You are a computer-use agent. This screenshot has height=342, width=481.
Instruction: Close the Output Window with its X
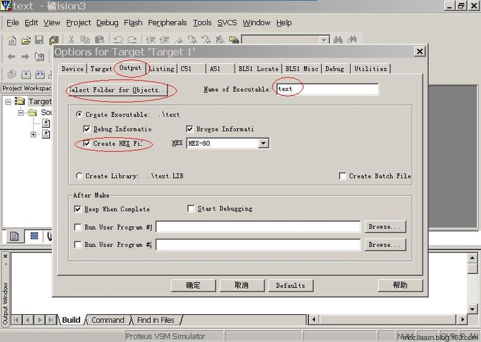pos(5,257)
